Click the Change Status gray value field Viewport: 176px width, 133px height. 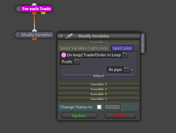click(112, 107)
